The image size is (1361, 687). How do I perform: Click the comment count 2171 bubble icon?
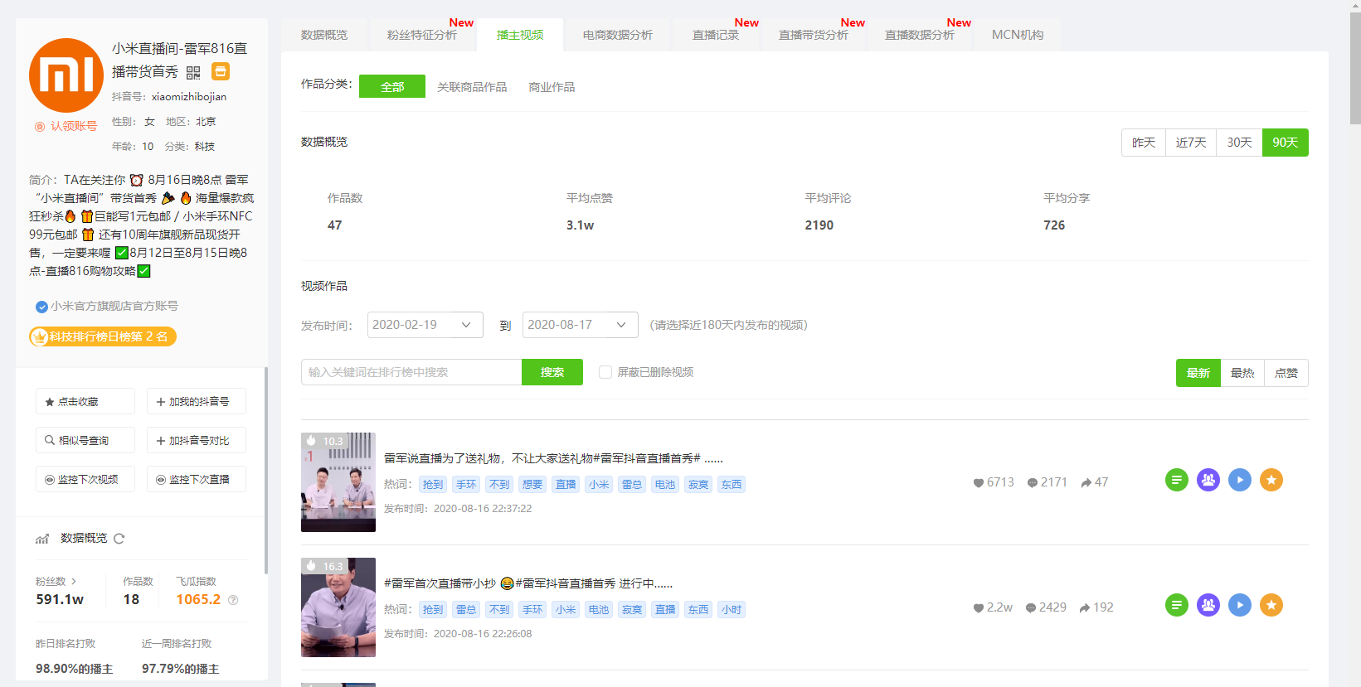click(x=1047, y=482)
